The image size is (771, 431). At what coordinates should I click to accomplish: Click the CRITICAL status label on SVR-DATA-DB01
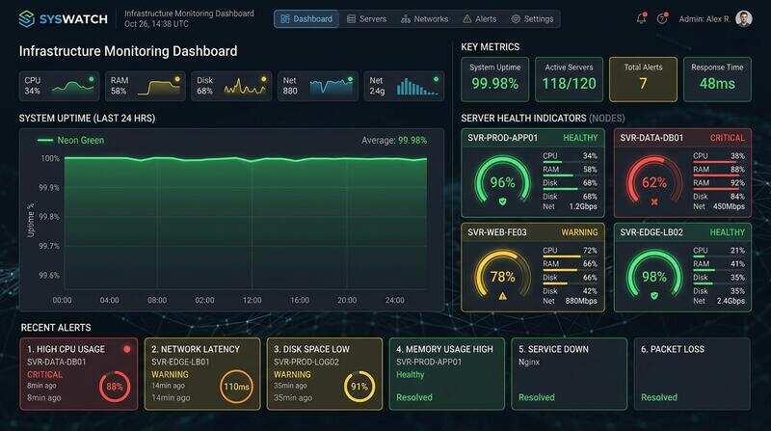pos(728,138)
